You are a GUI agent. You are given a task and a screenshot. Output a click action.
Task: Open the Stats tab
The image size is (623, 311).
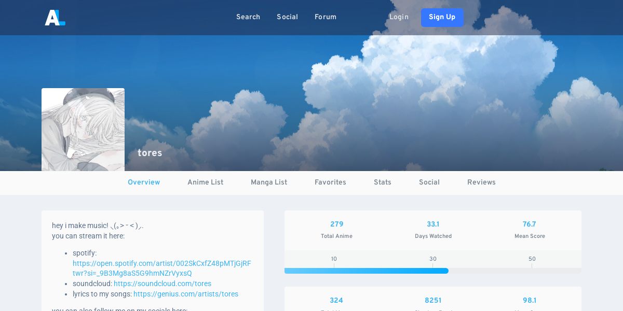[x=383, y=182]
